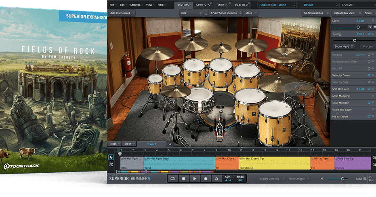Click the Process button under Tuning
The image size is (376, 197).
tap(368, 46)
